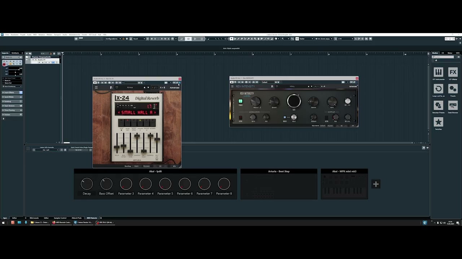Click the media rack search field
The height and width of the screenshot is (259, 462).
point(443,57)
